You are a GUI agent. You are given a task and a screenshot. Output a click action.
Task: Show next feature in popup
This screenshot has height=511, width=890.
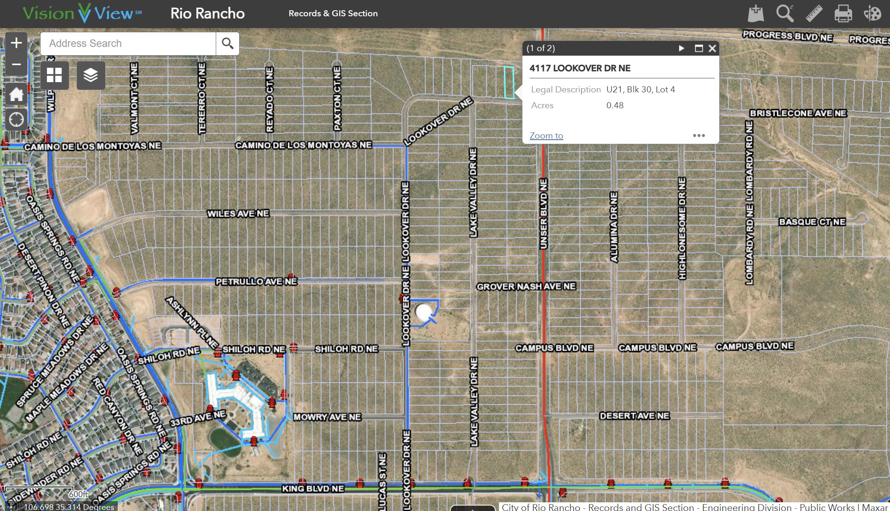(681, 48)
